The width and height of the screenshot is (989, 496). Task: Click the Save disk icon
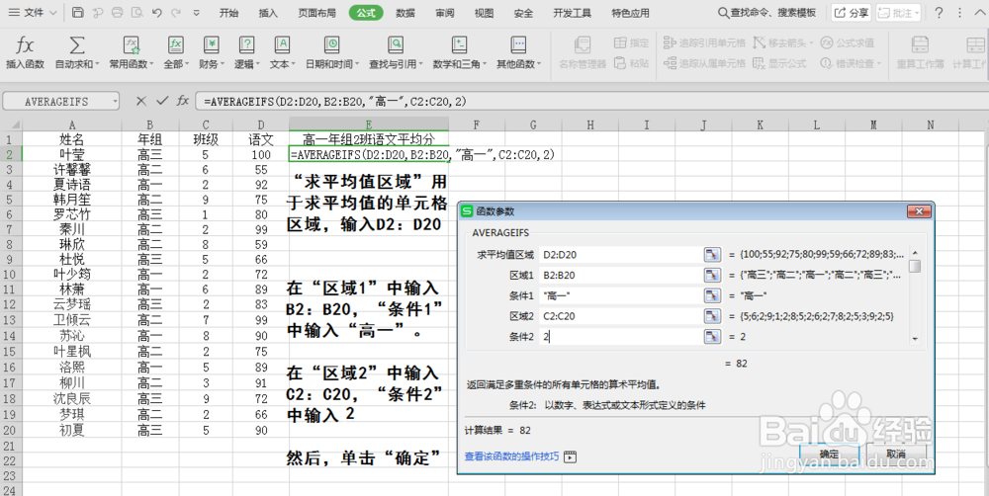(x=77, y=13)
